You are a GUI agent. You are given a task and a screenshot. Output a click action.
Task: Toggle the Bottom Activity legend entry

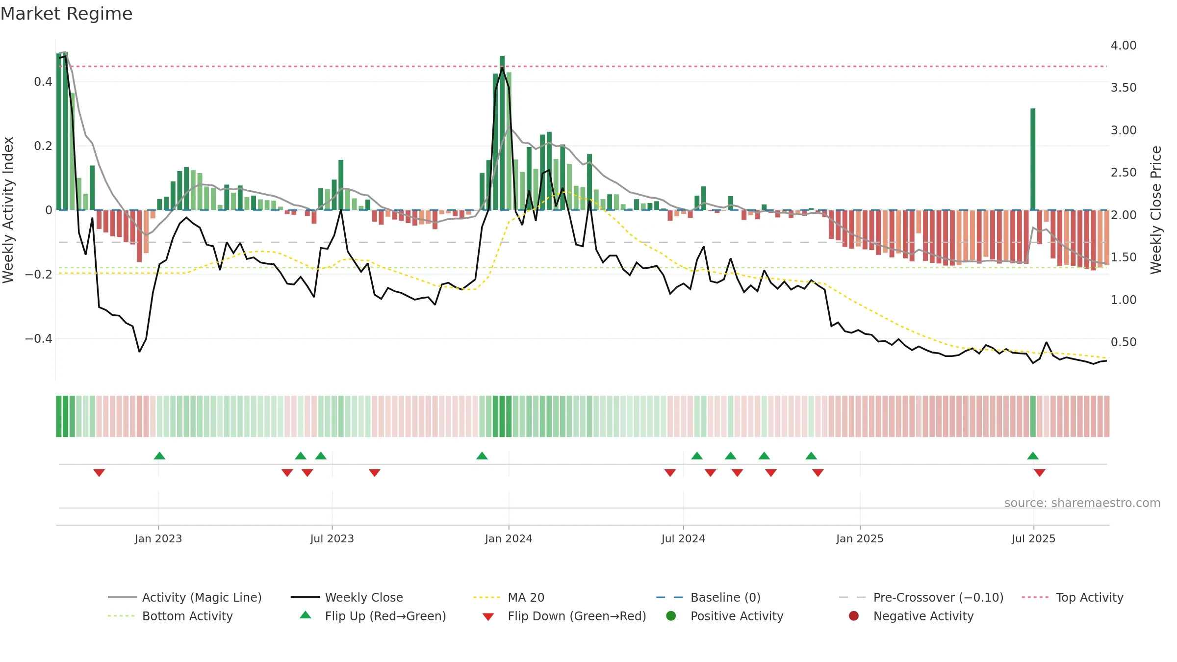coord(170,616)
